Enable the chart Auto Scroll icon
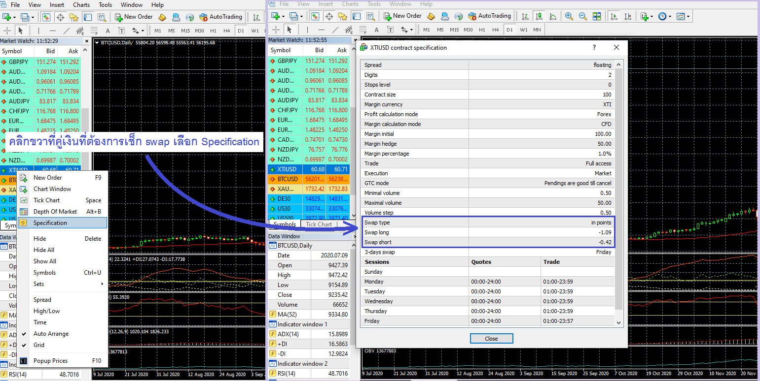760x381 pixels. pos(614,16)
